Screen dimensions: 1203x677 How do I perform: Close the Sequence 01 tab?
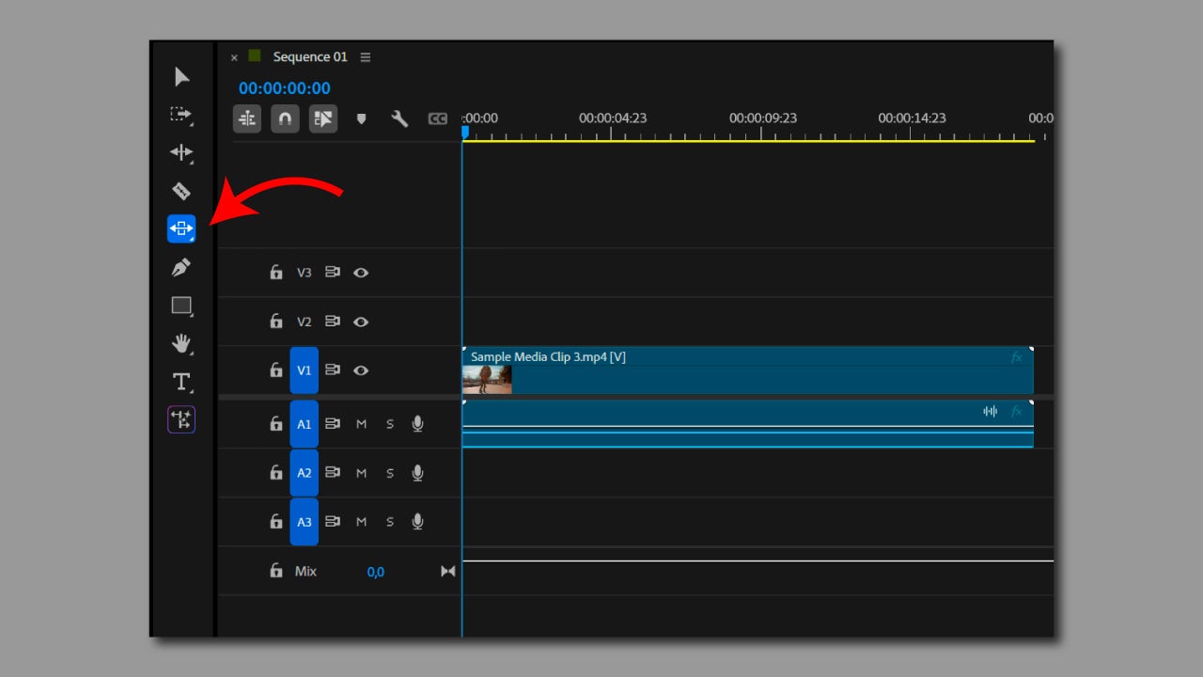[x=234, y=57]
